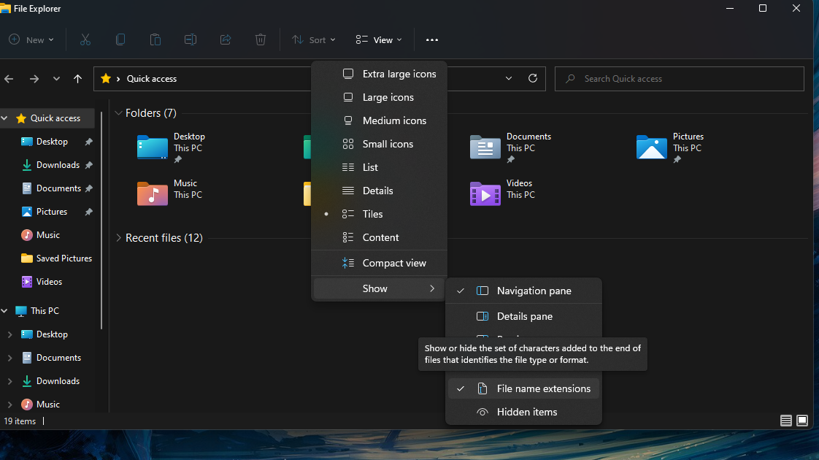Open the See more ellipsis menu
The width and height of the screenshot is (819, 460).
pyautogui.click(x=432, y=39)
